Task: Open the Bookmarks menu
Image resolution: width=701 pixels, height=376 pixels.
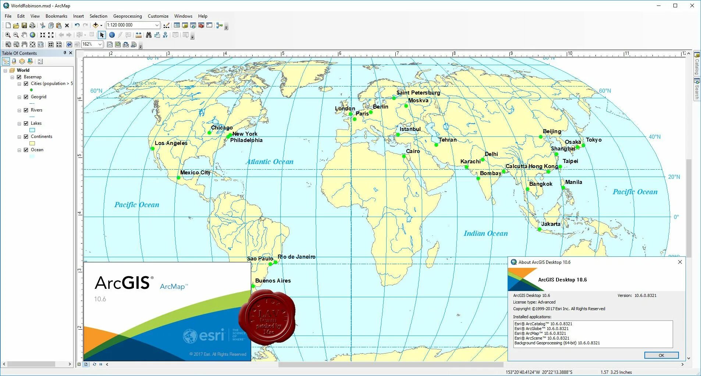Action: (x=56, y=16)
